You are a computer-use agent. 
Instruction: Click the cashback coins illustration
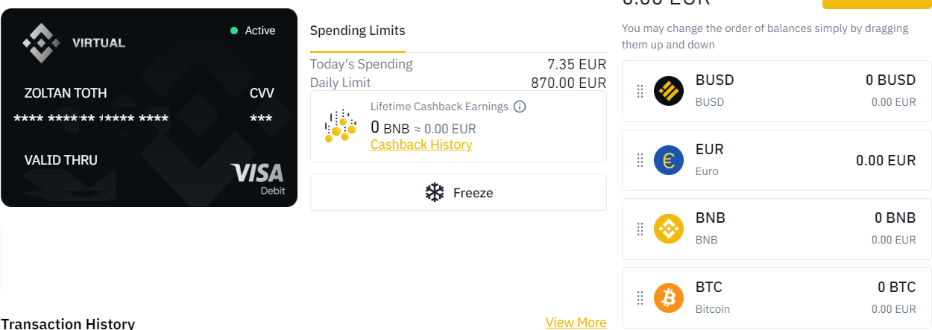(340, 126)
